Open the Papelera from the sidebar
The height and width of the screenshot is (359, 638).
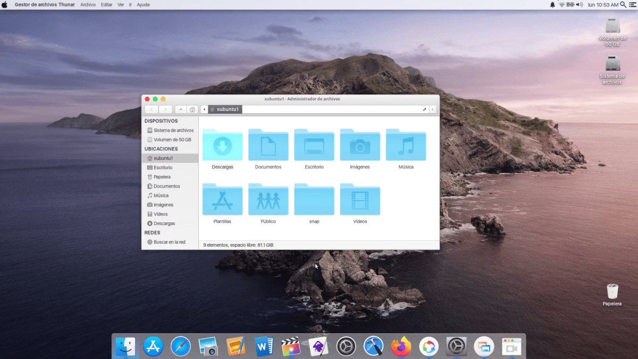pyautogui.click(x=162, y=177)
